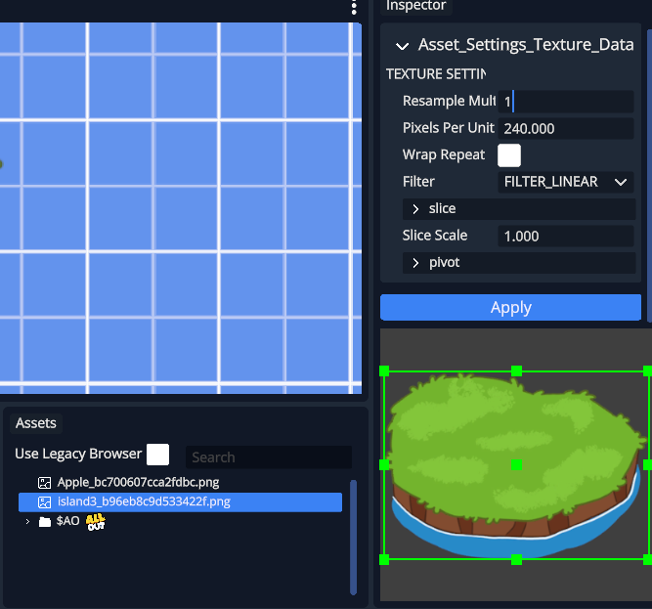This screenshot has height=609, width=652.
Task: Click the bottom-left green corner handle of preview
Action: click(384, 559)
